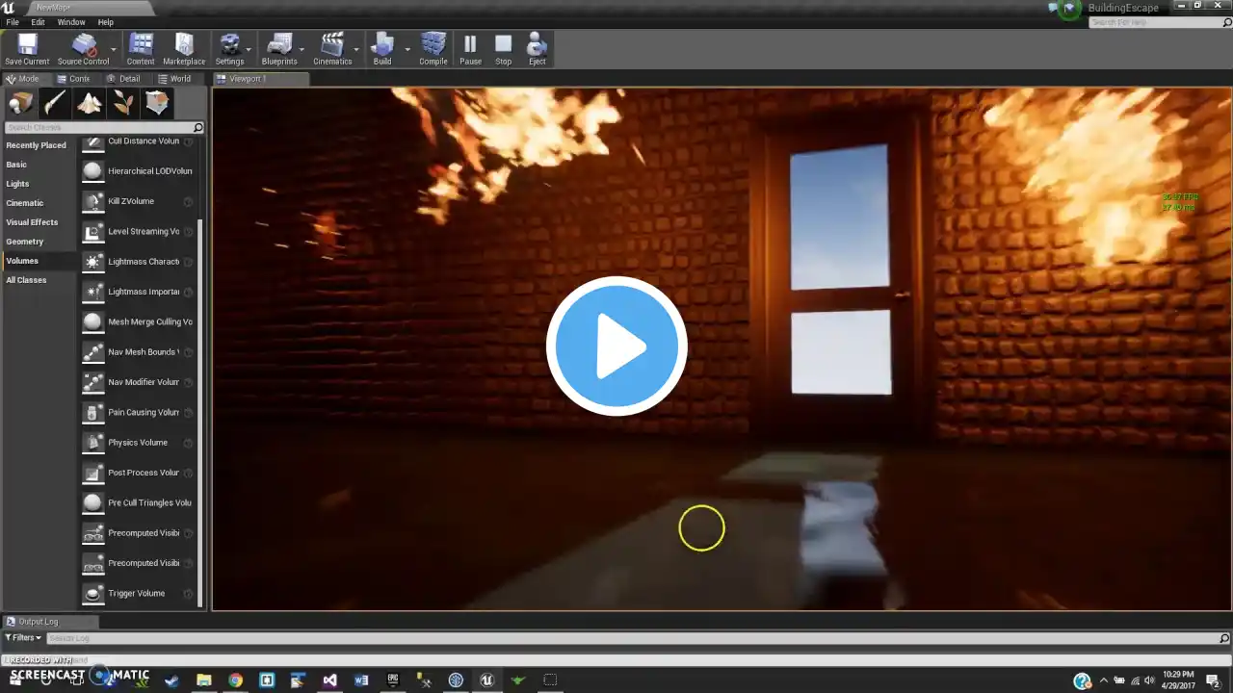Launch Marketplace from the toolbar
This screenshot has width=1233, height=693.
pos(184,48)
